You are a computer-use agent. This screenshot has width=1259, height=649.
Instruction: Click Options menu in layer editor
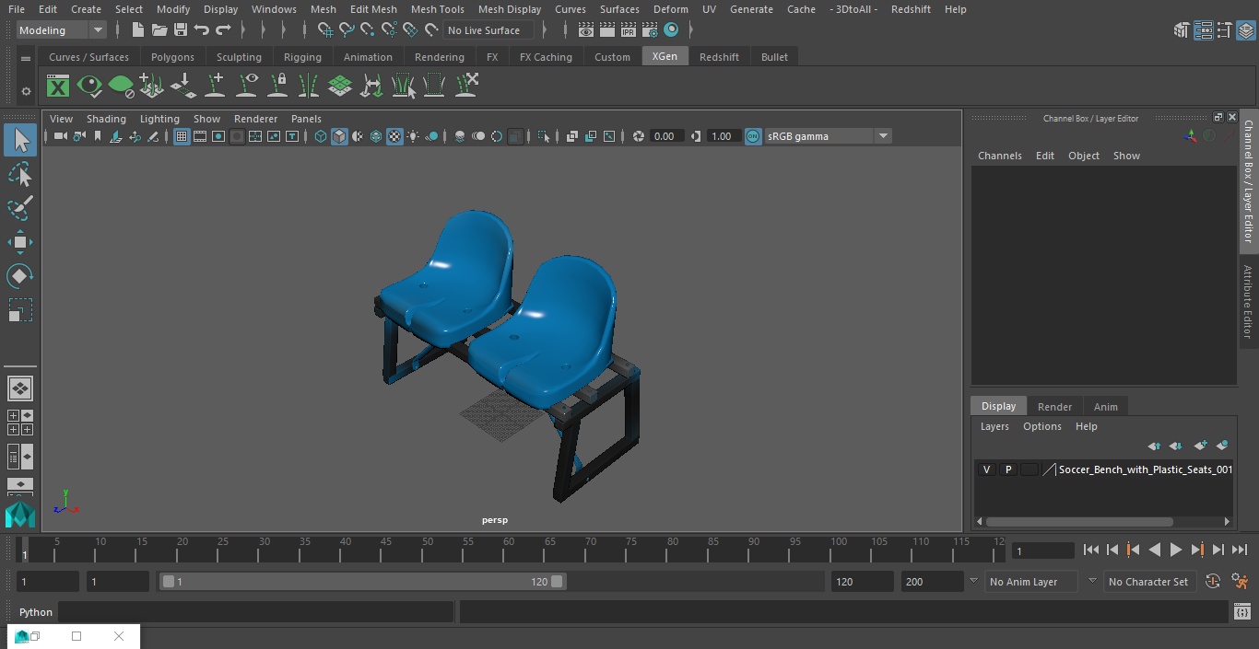click(1042, 426)
